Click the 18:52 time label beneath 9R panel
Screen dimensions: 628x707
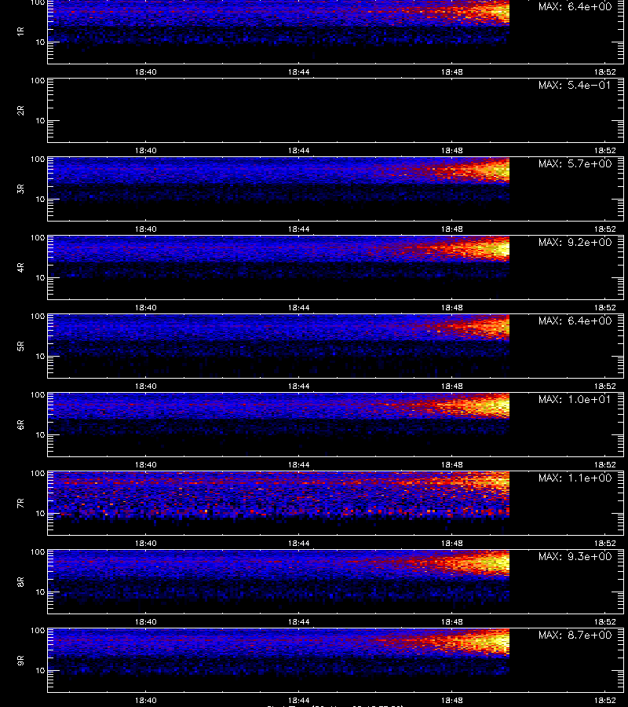605,700
